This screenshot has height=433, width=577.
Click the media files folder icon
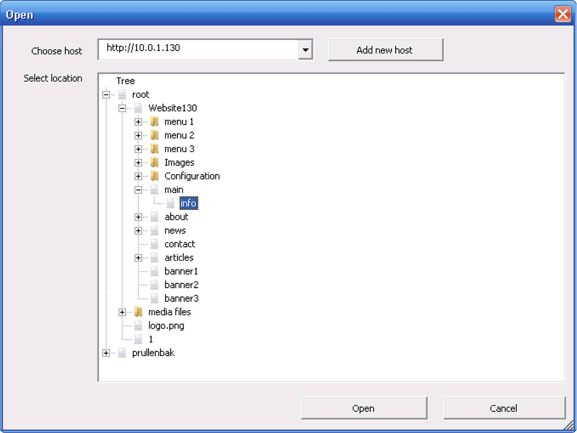point(138,312)
